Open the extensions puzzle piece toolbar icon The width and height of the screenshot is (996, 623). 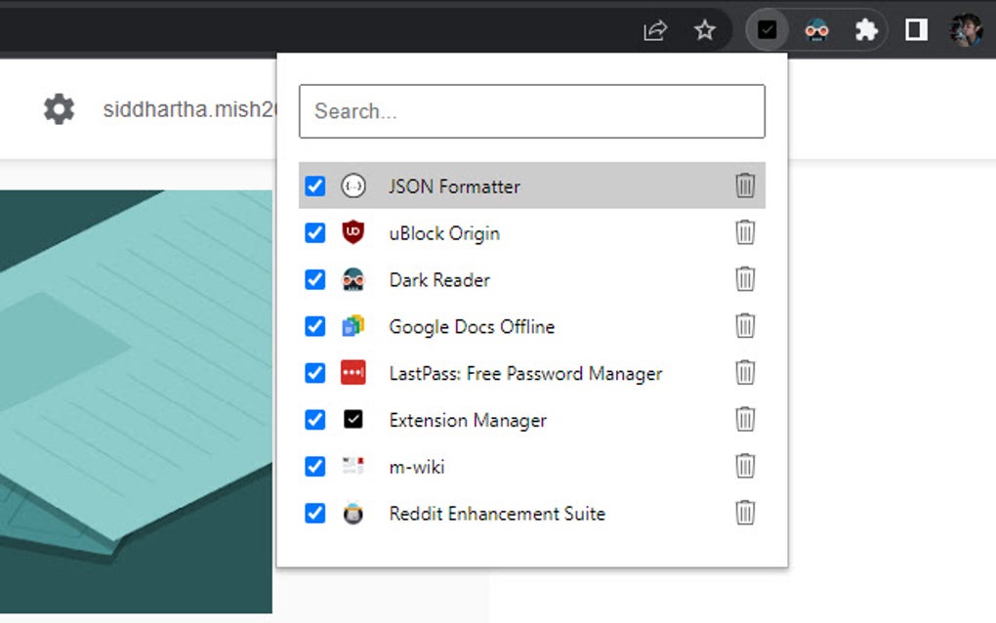pos(866,29)
